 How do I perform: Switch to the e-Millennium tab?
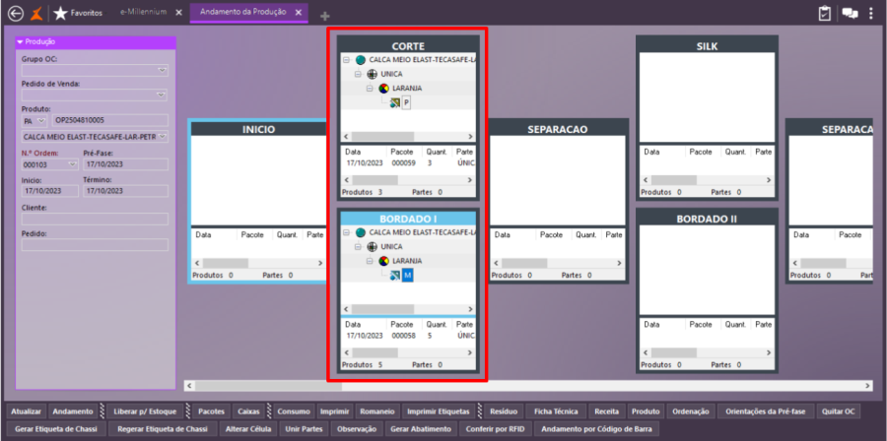tap(142, 13)
